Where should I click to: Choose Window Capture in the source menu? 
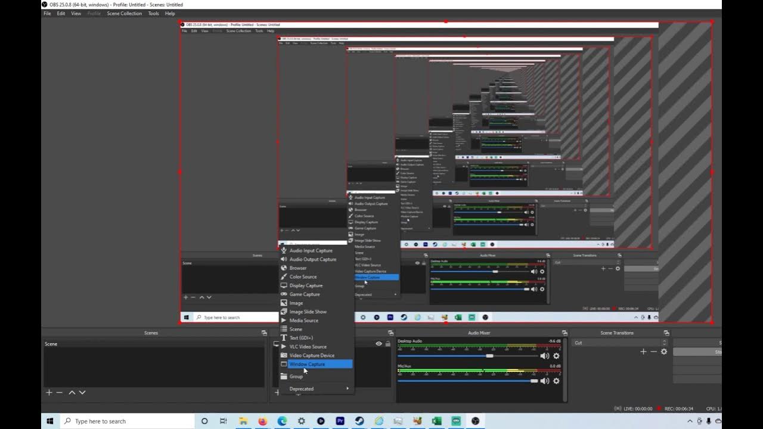tap(315, 364)
